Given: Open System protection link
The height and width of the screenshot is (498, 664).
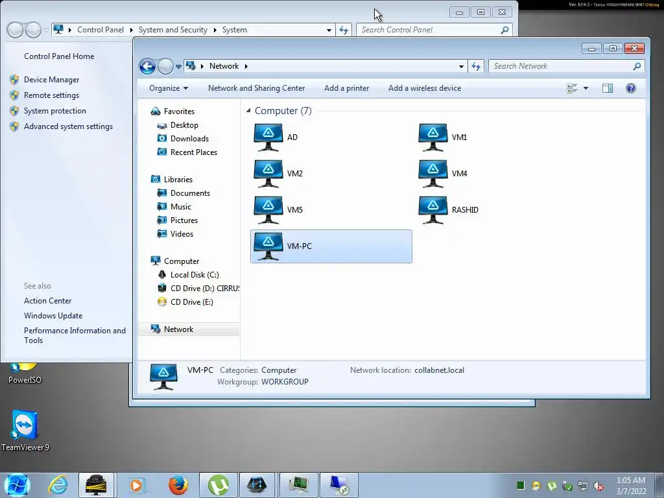Looking at the screenshot, I should pos(55,111).
